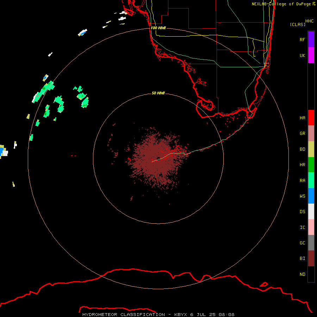Click the 'BI' legend label
317x317 pixels.
pos(302,259)
